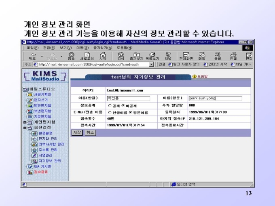
Task: Select 비공개 radio button for 정보공개
Action: click(123, 106)
